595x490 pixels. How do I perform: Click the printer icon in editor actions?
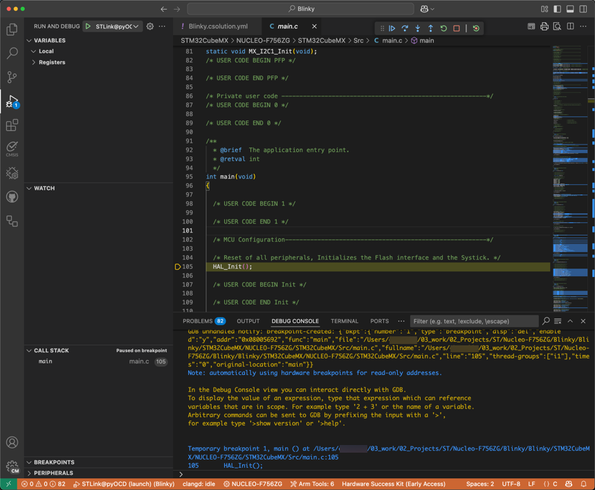pos(544,26)
